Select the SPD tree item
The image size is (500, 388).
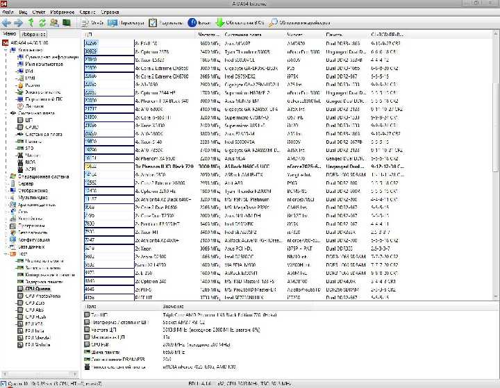pos(26,149)
